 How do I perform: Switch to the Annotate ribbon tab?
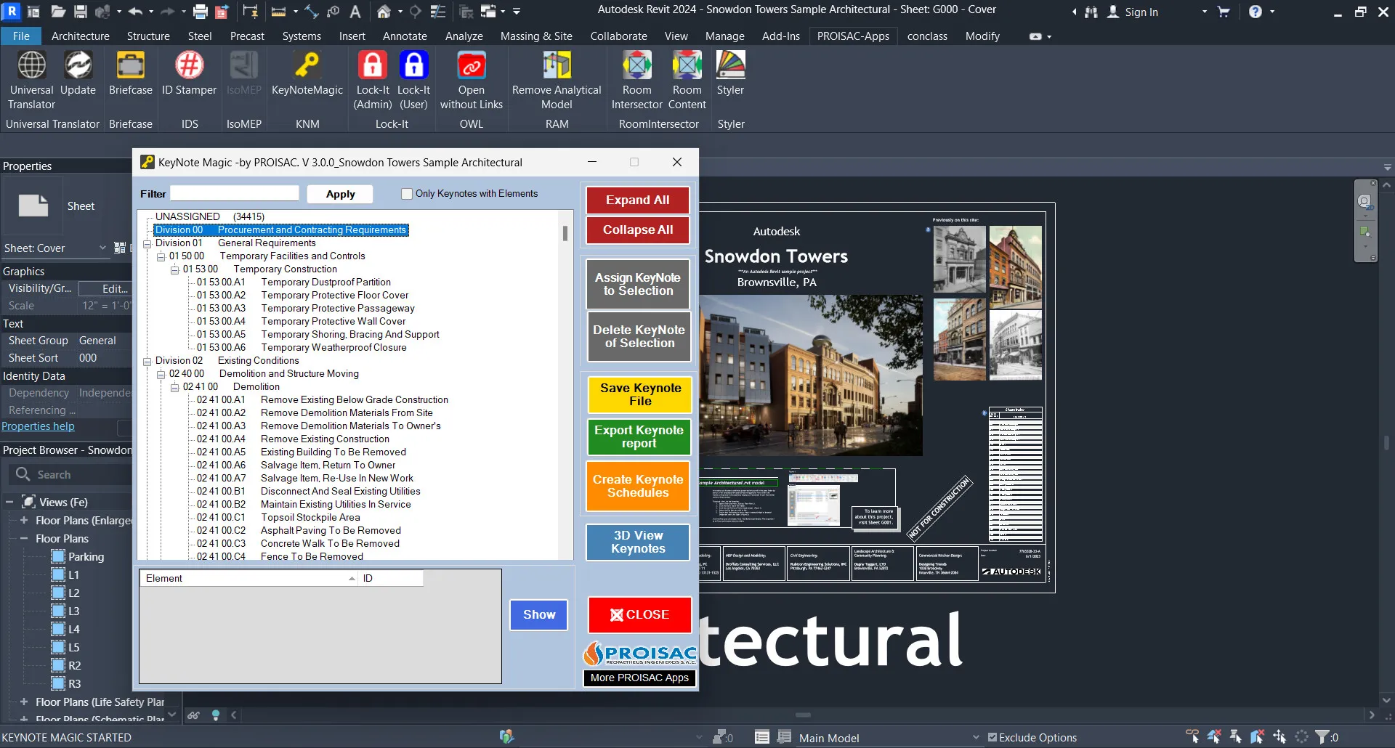(x=405, y=36)
